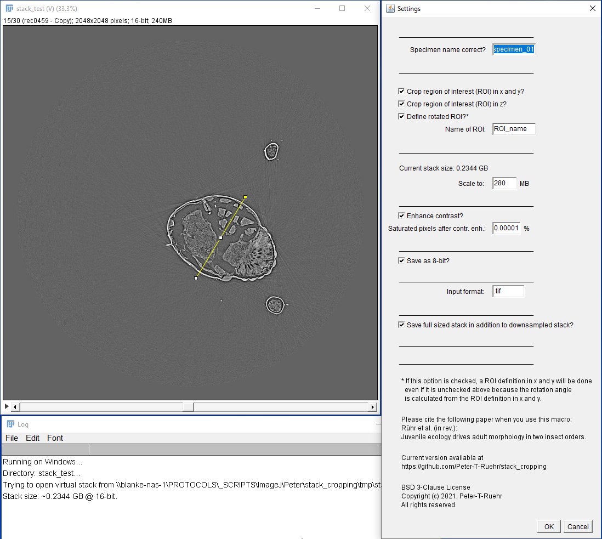Uncheck Save full sized stack option
The width and height of the screenshot is (602, 539).
[401, 325]
